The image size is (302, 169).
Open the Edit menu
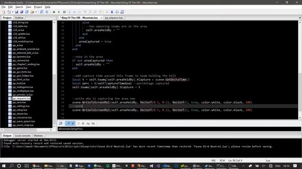(10, 7)
